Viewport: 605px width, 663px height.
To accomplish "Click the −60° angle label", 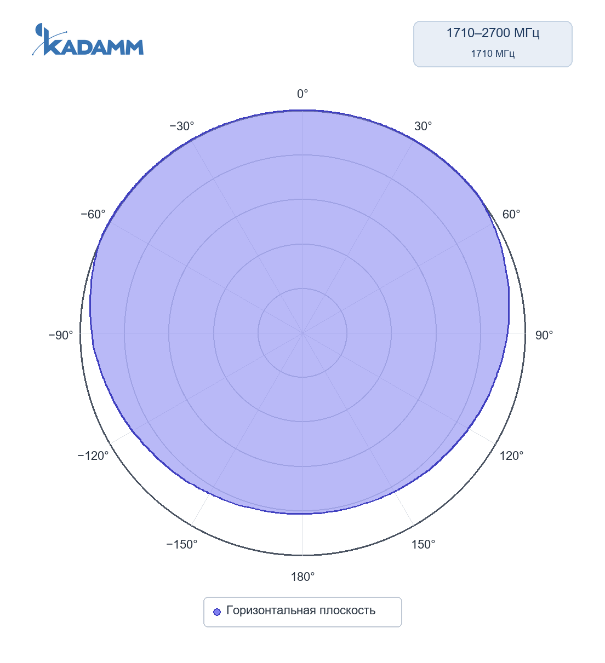I will point(93,214).
